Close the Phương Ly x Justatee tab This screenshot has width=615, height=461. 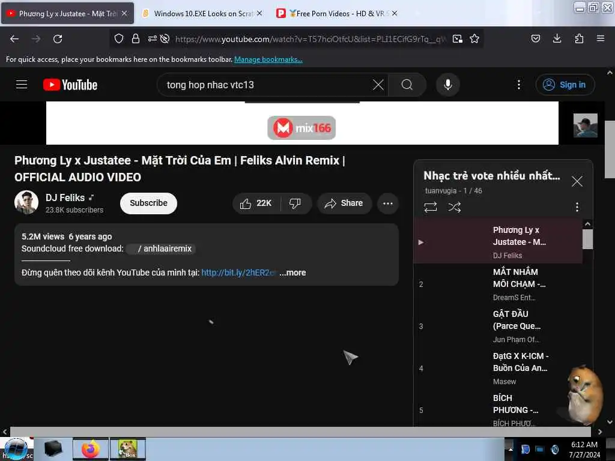tap(124, 13)
